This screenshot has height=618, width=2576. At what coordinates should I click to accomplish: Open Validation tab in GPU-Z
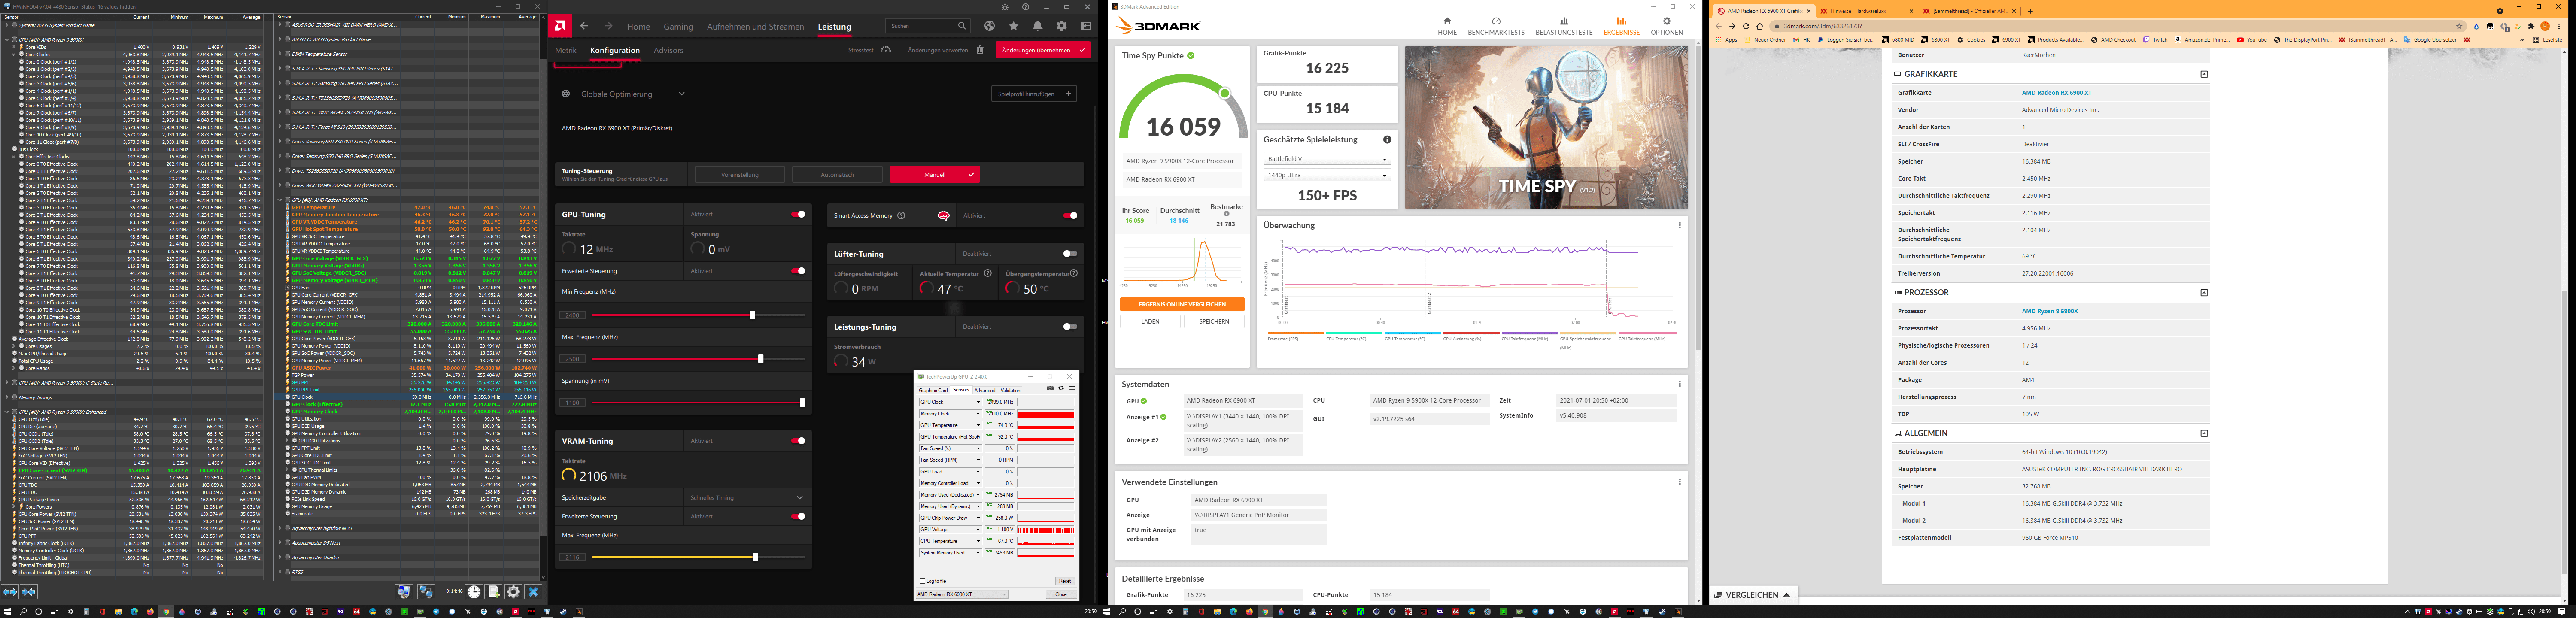point(1010,390)
